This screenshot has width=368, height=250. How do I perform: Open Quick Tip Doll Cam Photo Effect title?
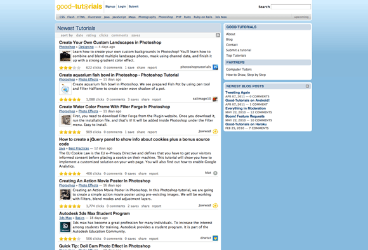(105, 246)
